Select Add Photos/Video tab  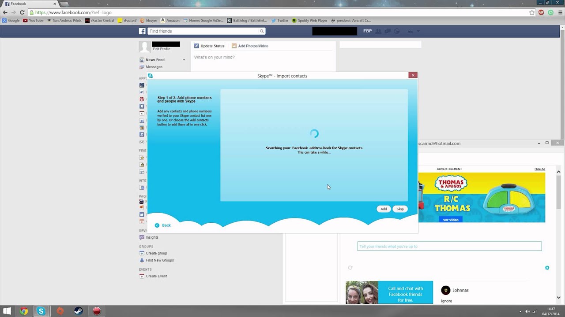pos(250,46)
